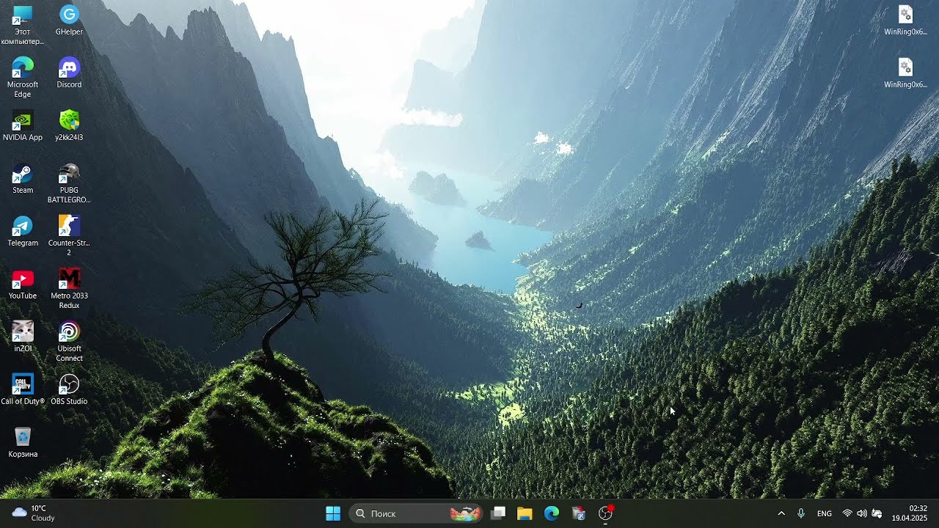Click the battery status icon in tray
This screenshot has width=939, height=528.
(877, 513)
